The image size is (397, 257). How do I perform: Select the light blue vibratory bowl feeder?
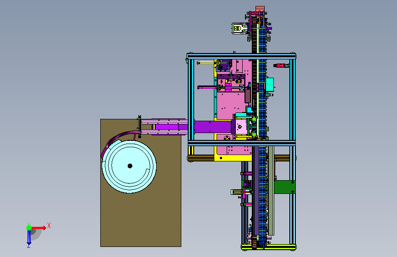point(129,166)
